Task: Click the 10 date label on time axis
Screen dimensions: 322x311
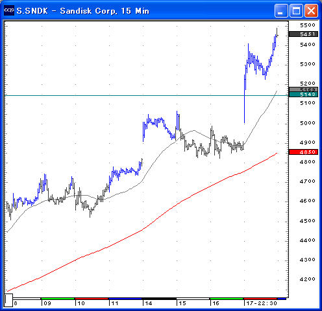Action: [81, 303]
